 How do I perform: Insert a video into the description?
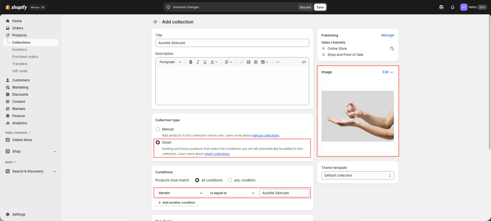coord(255,62)
